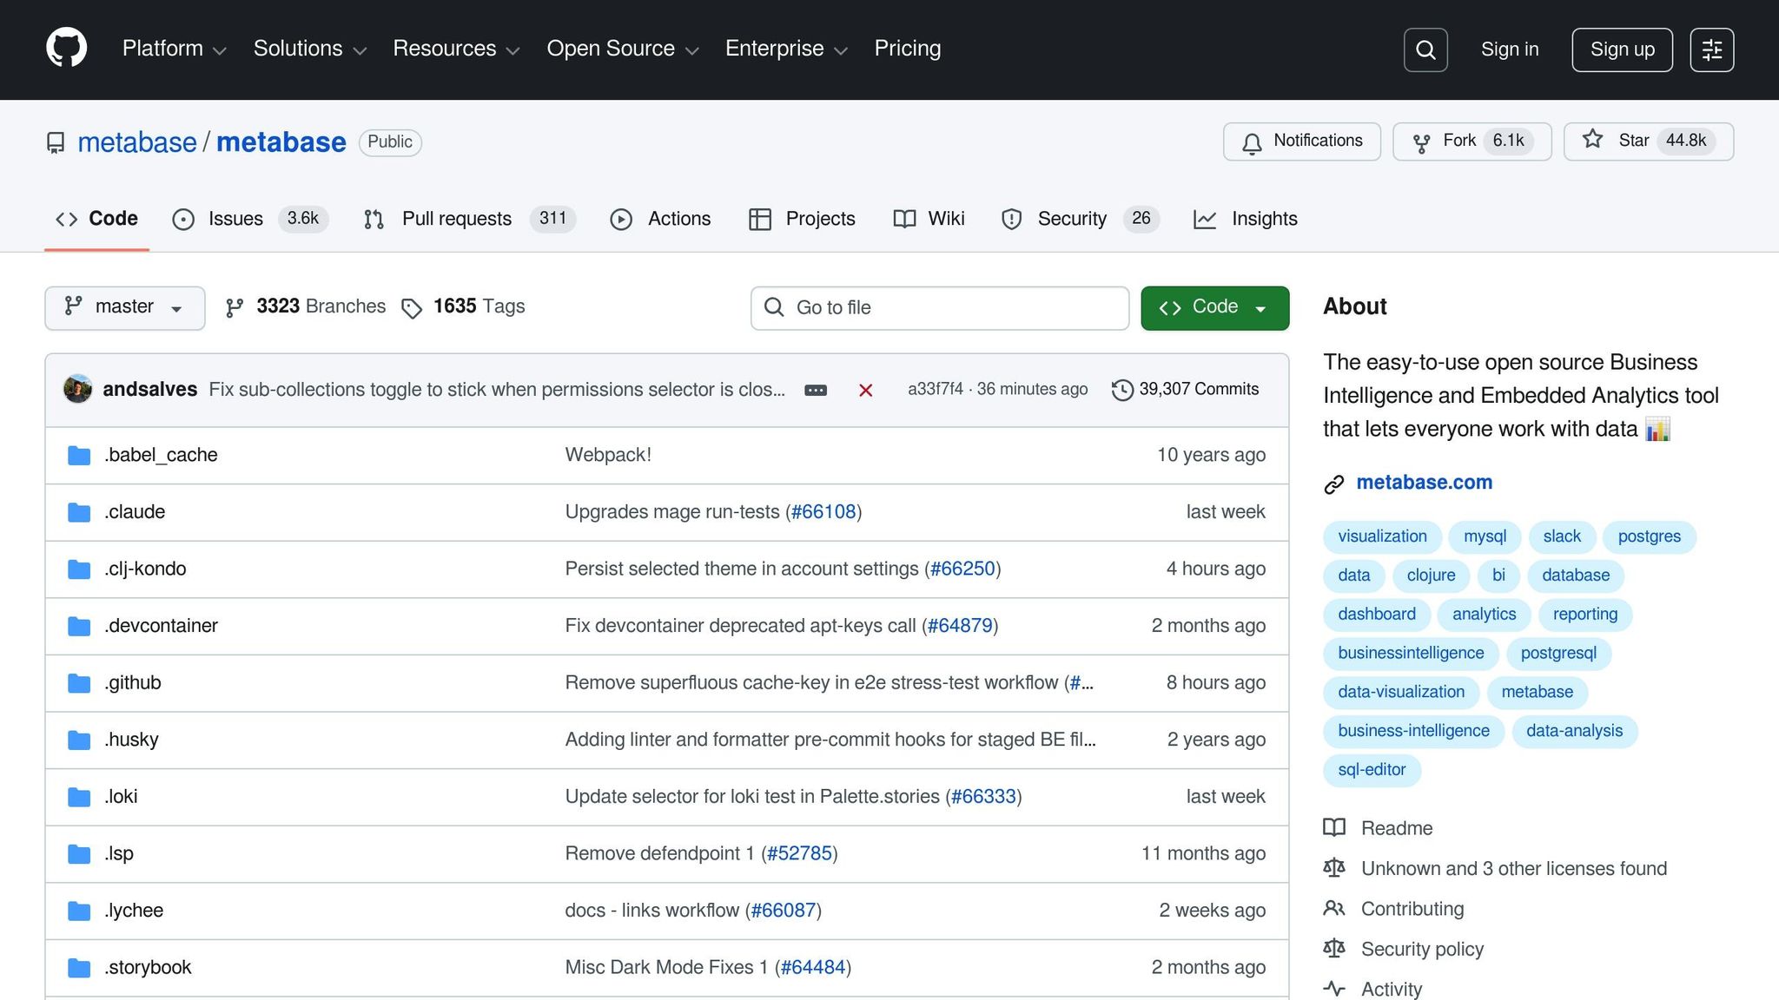The width and height of the screenshot is (1779, 1000).
Task: Click the GitHub logo home icon
Action: click(x=66, y=48)
